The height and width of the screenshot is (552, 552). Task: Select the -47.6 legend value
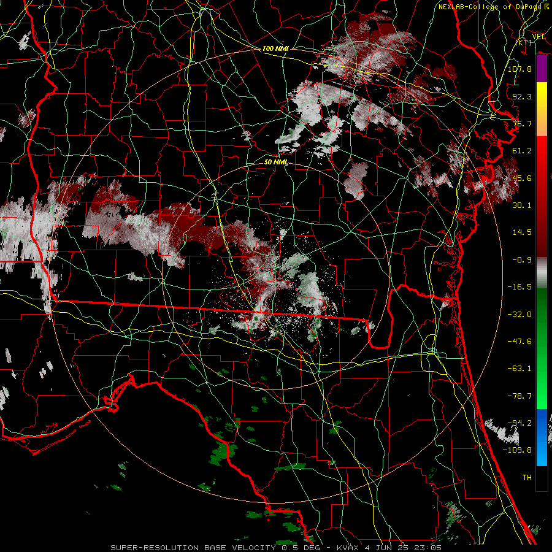[519, 342]
